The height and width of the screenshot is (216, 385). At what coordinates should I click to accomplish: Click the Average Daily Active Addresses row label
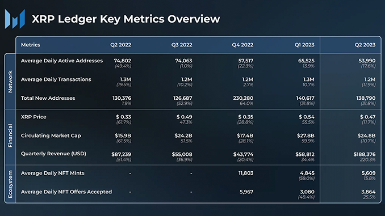(x=62, y=61)
